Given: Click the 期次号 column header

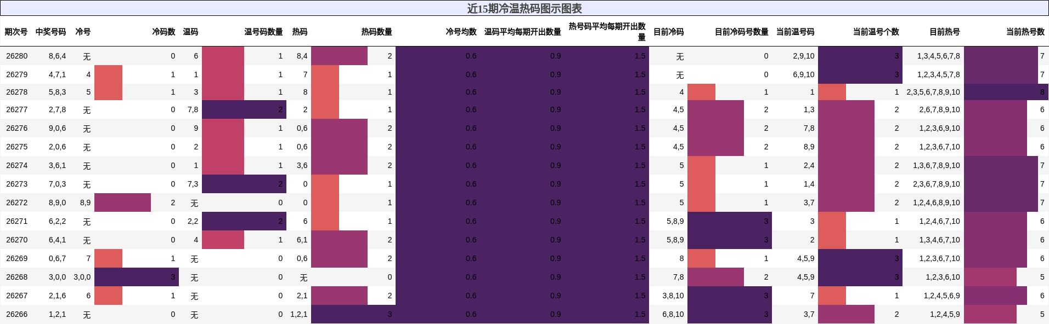Looking at the screenshot, I should tap(16, 32).
